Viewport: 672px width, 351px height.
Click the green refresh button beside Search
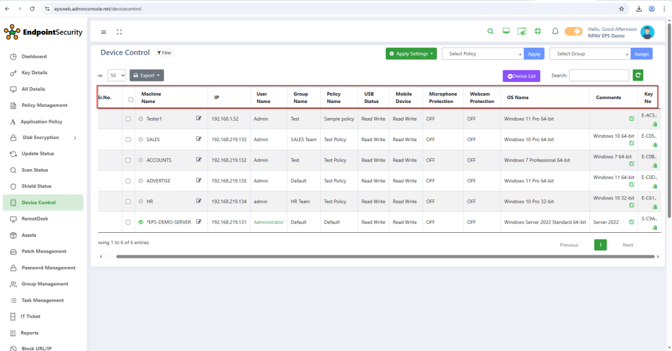tap(638, 75)
